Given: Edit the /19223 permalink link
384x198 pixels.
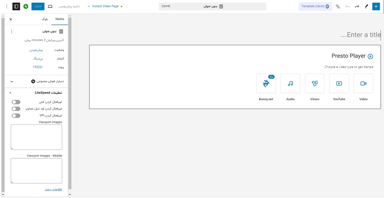Looking at the screenshot, I should click(38, 67).
